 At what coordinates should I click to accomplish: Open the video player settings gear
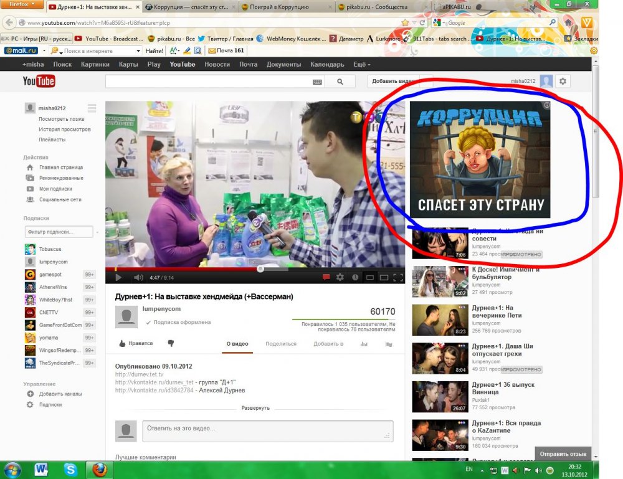[x=340, y=277]
